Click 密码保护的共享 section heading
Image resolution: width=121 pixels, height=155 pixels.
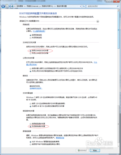pyautogui.click(x=28, y=111)
